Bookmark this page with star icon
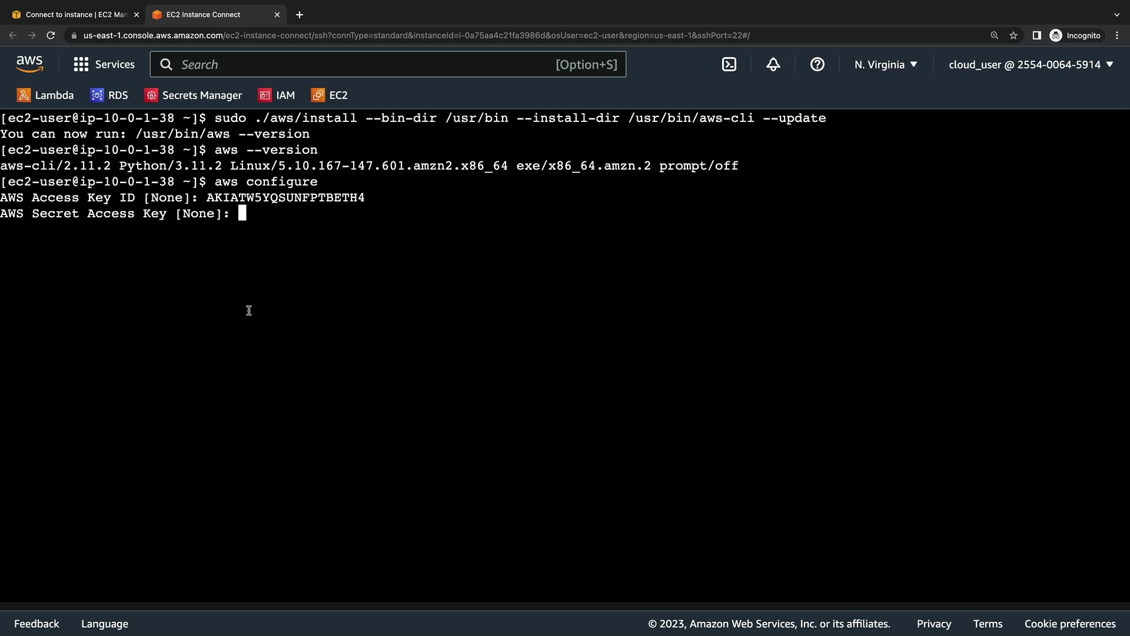 tap(1013, 35)
